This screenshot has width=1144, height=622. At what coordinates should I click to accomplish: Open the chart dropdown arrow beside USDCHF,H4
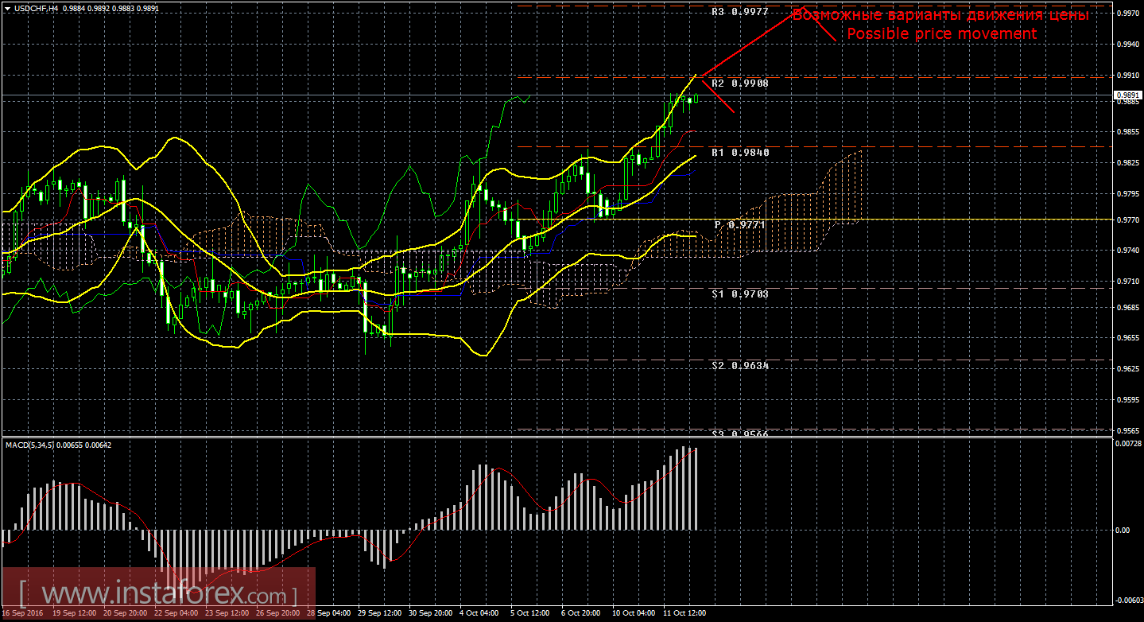point(6,8)
